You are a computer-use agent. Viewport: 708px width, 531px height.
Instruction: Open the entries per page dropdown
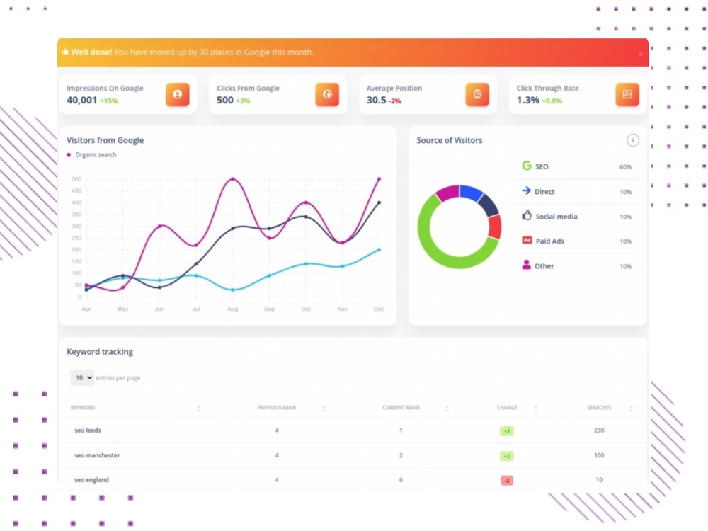[81, 377]
